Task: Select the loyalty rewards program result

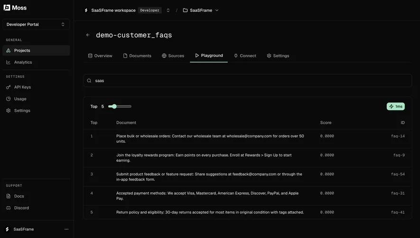Action: 248,158
